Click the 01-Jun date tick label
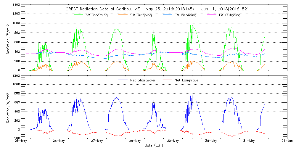The width and height of the screenshot is (296, 148). (x=287, y=141)
